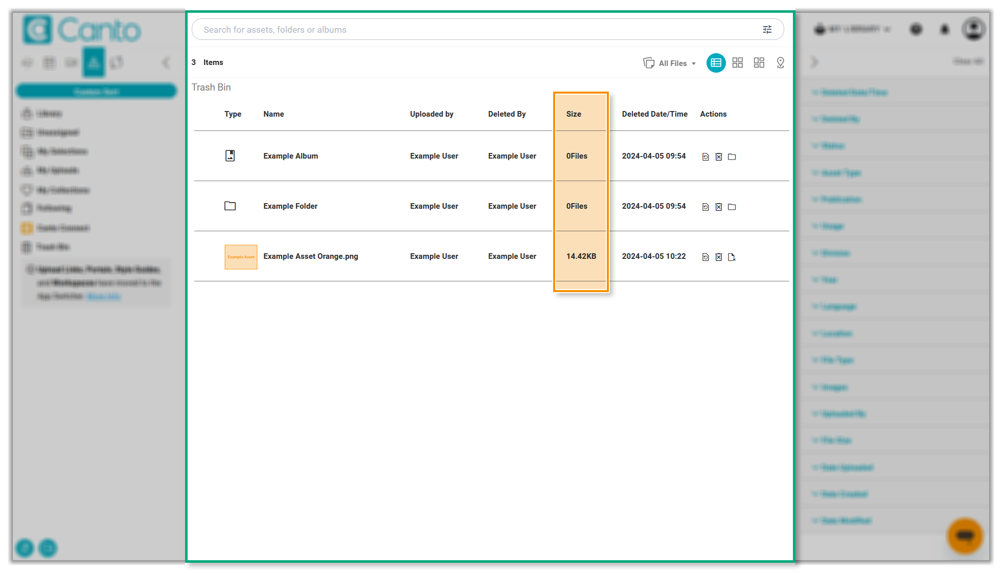Open the Example Album entry
Screen dimensions: 1002x573
tap(290, 156)
